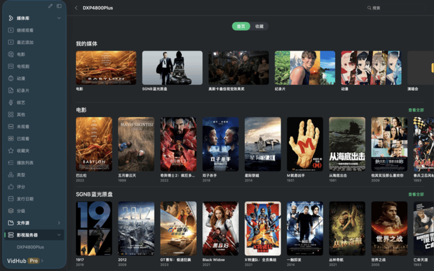The image size is (434, 271).
Task: Open the M就是凶手 movie poster
Action: (305, 144)
